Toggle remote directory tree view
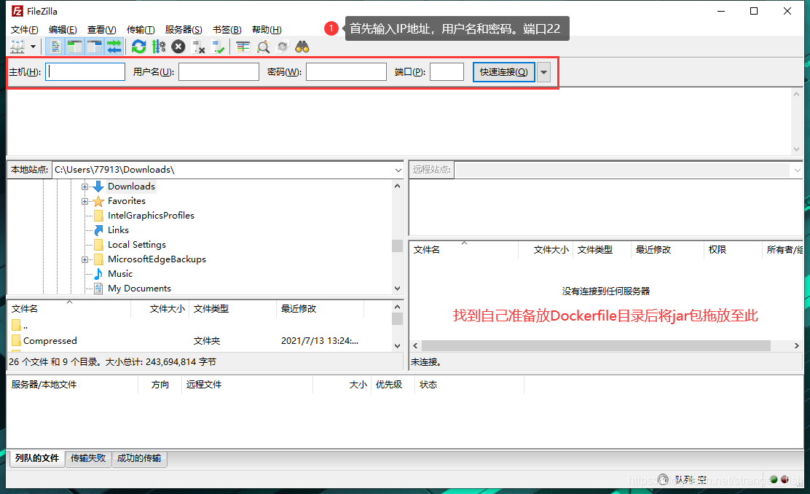The height and width of the screenshot is (494, 810). 95,47
